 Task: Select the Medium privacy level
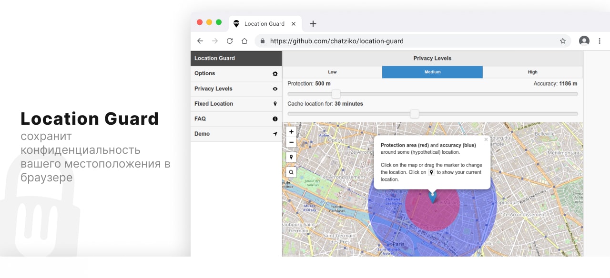pyautogui.click(x=432, y=72)
